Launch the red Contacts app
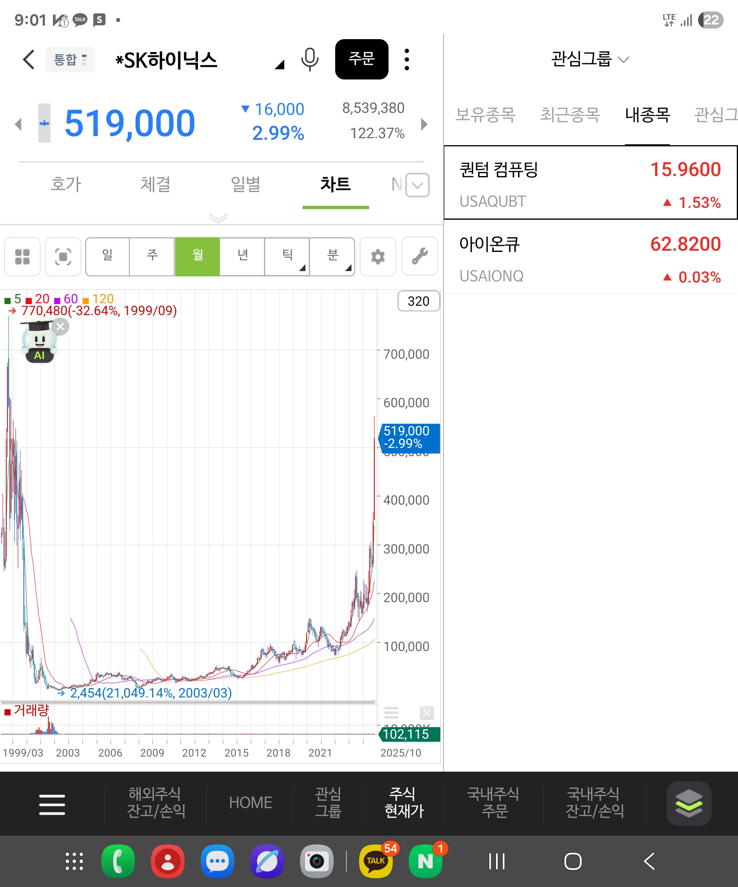The height and width of the screenshot is (887, 738). click(167, 861)
